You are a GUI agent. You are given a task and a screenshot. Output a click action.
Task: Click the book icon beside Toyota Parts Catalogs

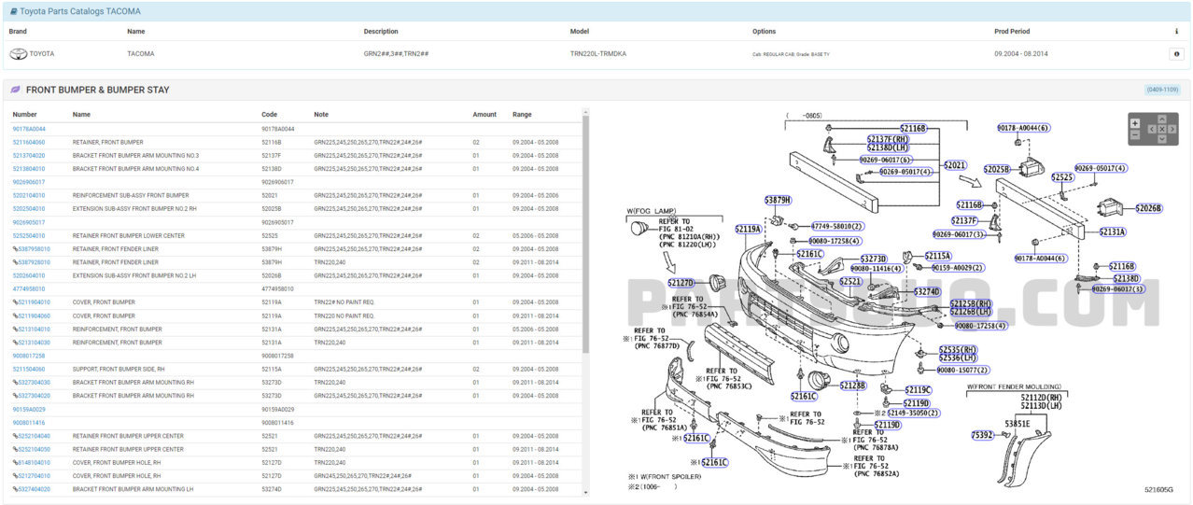pos(13,11)
